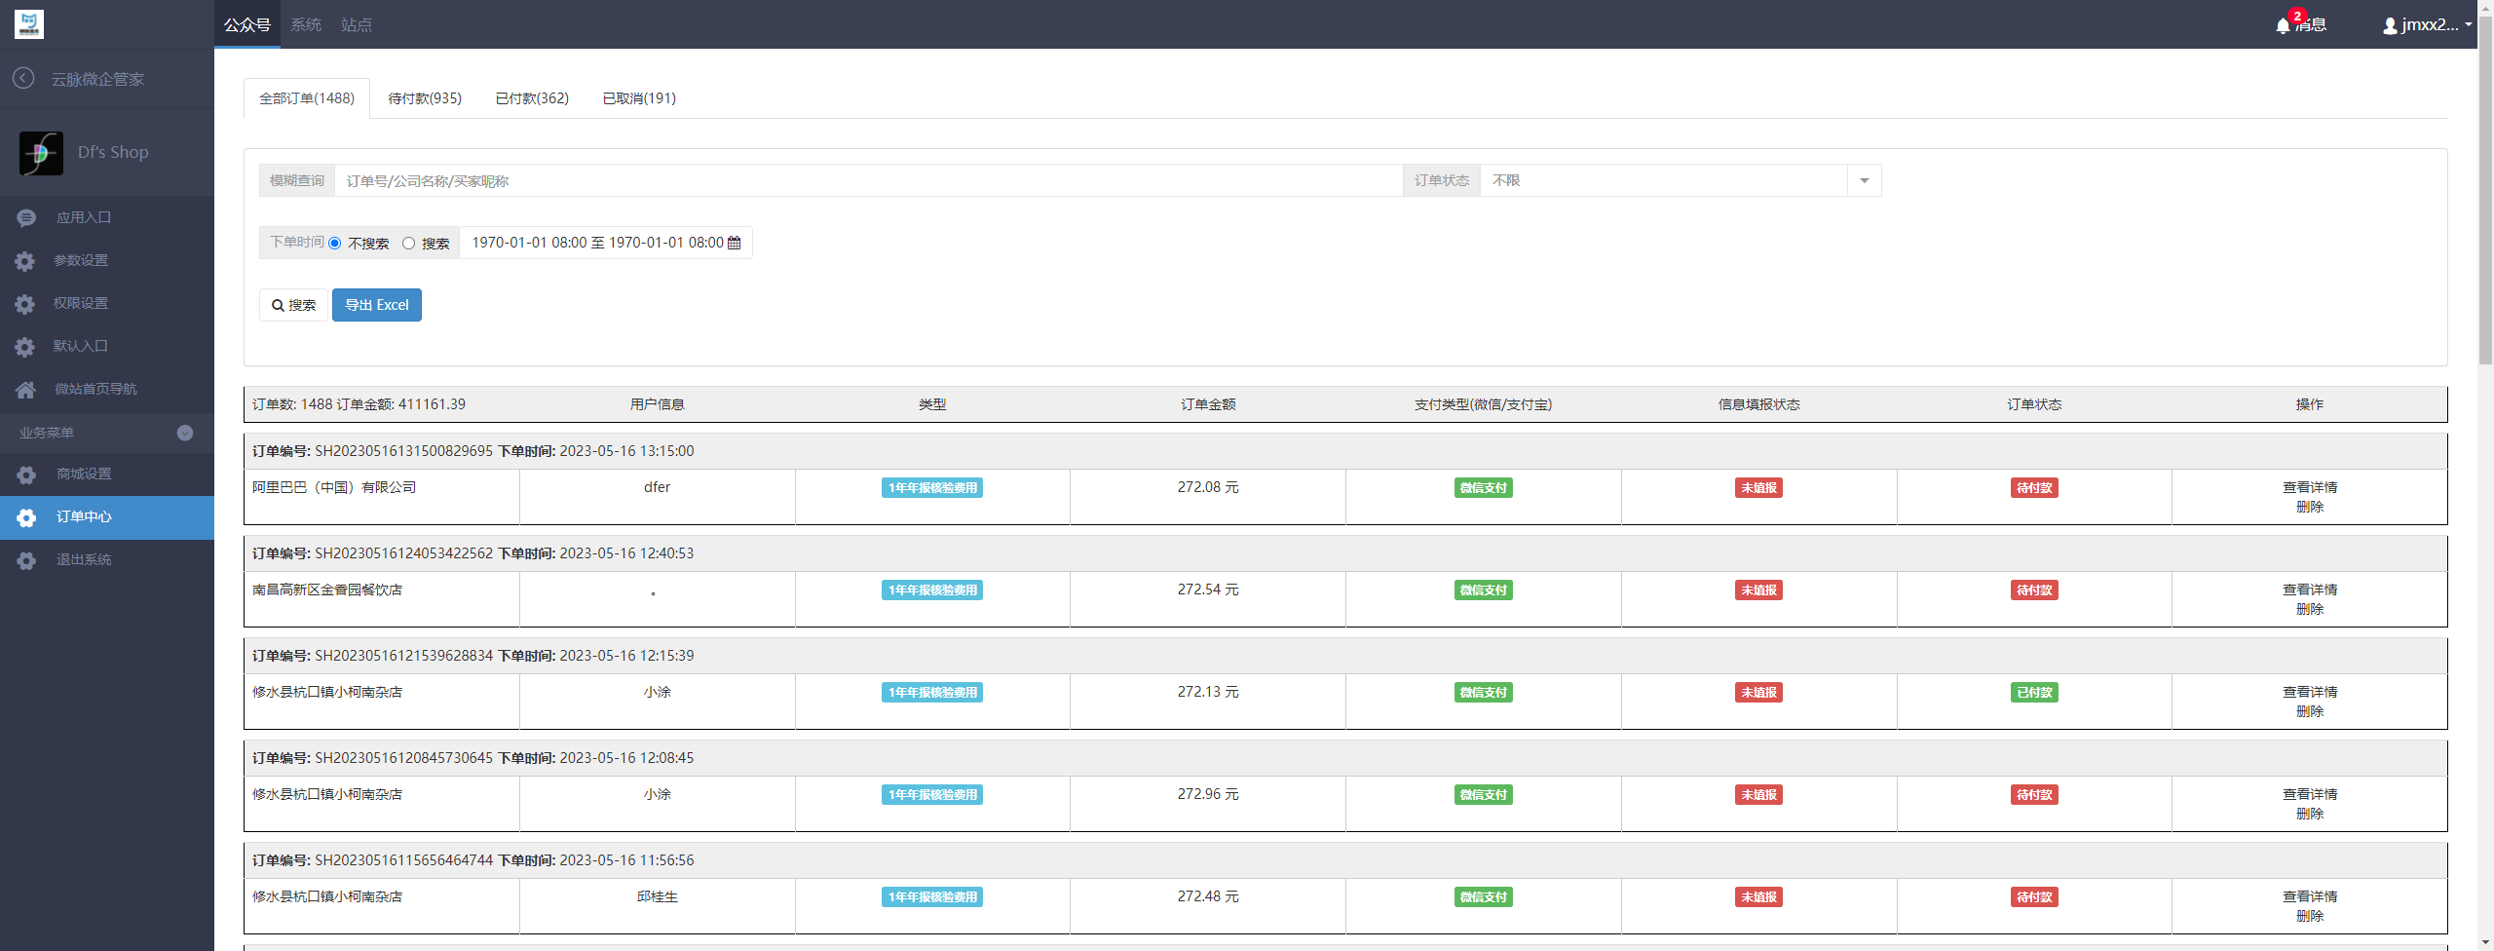Open the jmxx2 user account dropdown
The image size is (2494, 951).
2427,25
